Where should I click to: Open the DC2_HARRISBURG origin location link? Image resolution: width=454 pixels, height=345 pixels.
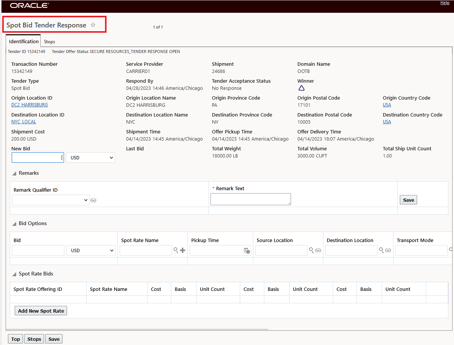click(29, 105)
